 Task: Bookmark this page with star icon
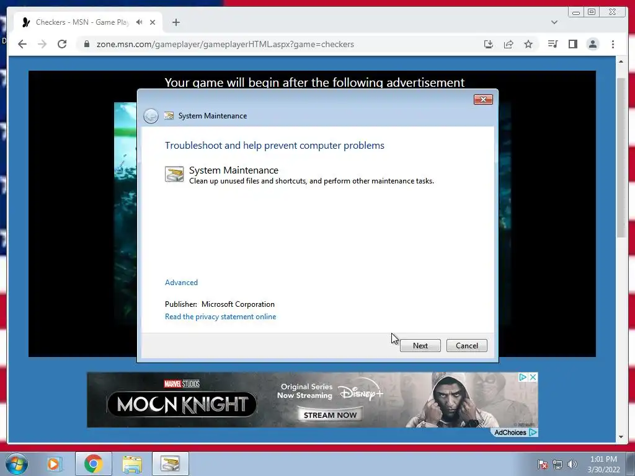click(528, 44)
